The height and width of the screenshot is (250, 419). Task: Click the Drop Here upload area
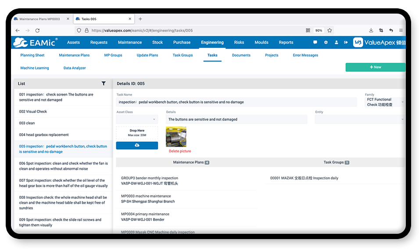tap(137, 133)
